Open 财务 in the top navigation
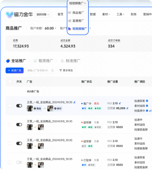 coord(133,14)
